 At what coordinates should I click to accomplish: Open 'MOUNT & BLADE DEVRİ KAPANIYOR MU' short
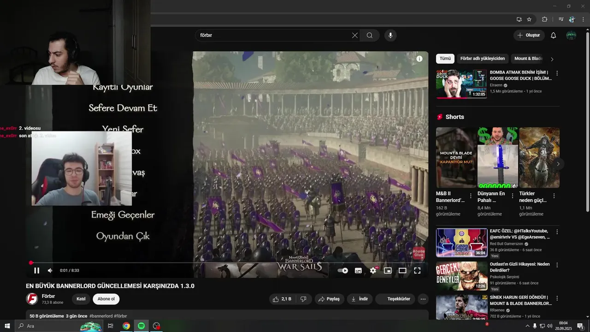(456, 158)
